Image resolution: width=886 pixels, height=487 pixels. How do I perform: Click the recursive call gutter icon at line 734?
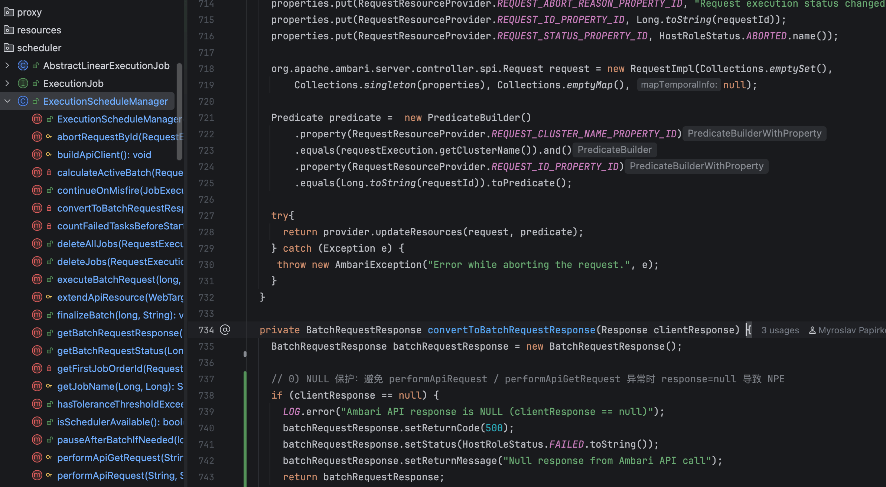click(225, 330)
